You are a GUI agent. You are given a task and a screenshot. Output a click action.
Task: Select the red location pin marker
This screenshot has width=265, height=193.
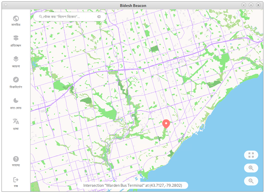coord(166,124)
